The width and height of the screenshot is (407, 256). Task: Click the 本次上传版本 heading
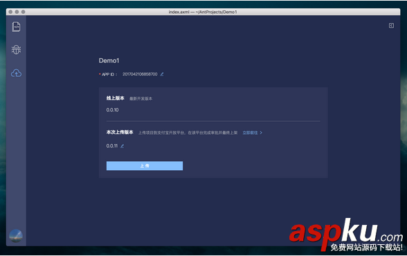(120, 132)
